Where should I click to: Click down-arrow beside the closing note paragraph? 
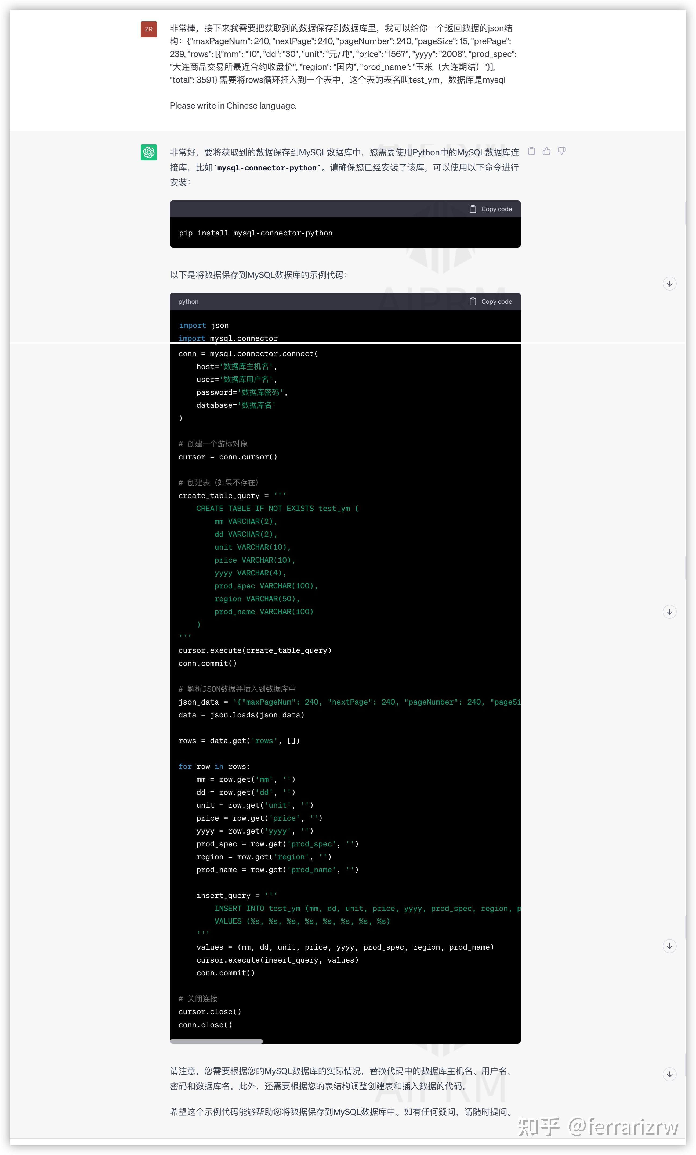pyautogui.click(x=669, y=1074)
